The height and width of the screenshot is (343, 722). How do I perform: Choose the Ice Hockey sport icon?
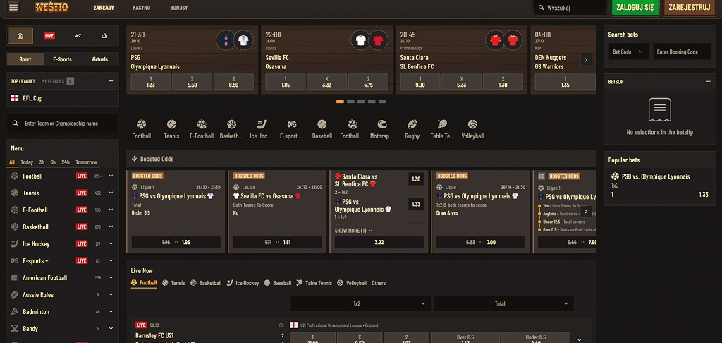[262, 124]
